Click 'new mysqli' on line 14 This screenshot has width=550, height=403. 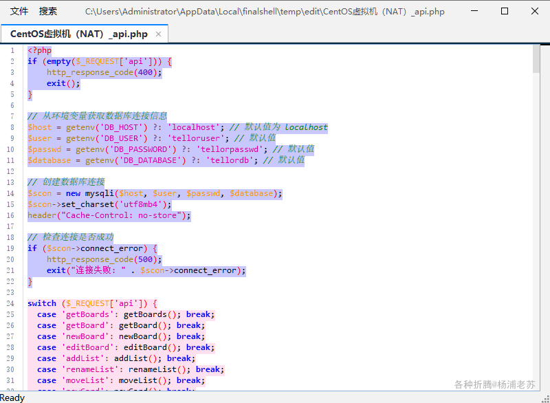90,193
